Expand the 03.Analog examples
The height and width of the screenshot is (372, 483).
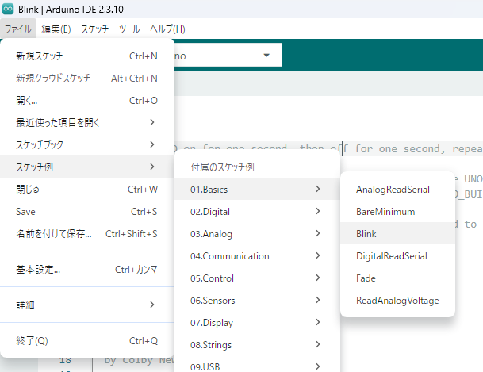[257, 234]
